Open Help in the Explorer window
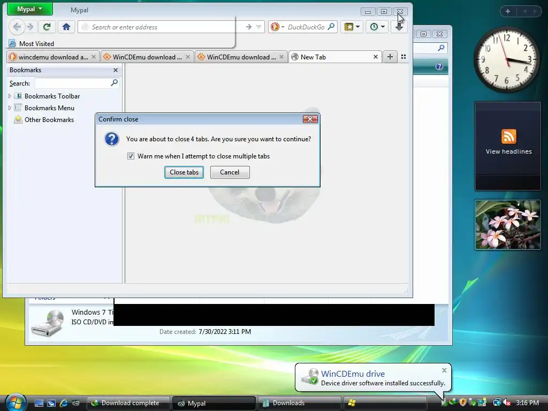Screen dimensions: 548x411 click(439, 66)
